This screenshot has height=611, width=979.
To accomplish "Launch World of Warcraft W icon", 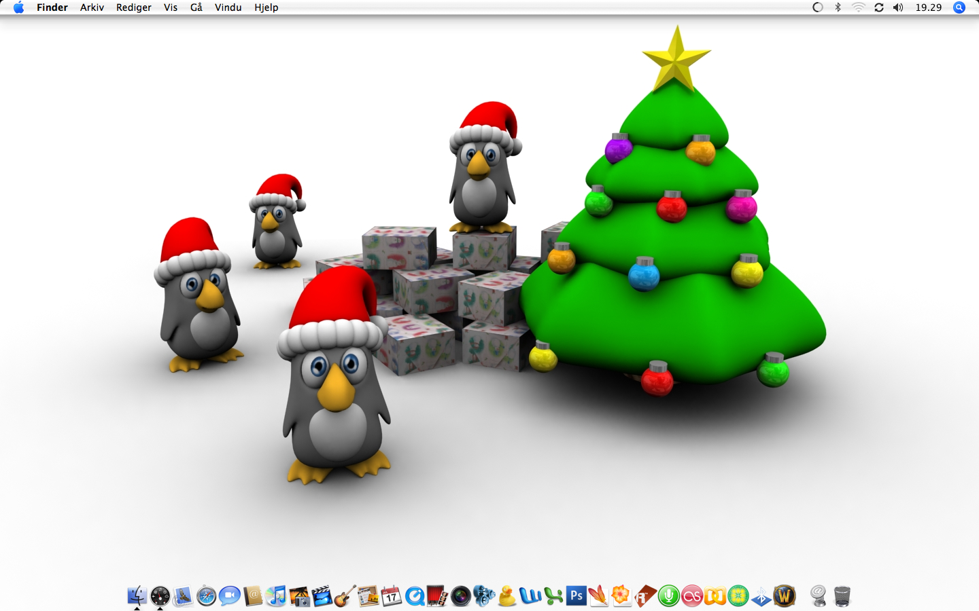I will [x=784, y=596].
